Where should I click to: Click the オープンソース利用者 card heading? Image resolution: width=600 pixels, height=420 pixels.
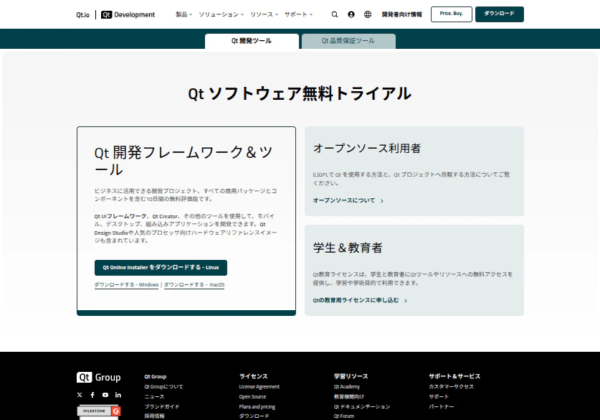pyautogui.click(x=367, y=149)
